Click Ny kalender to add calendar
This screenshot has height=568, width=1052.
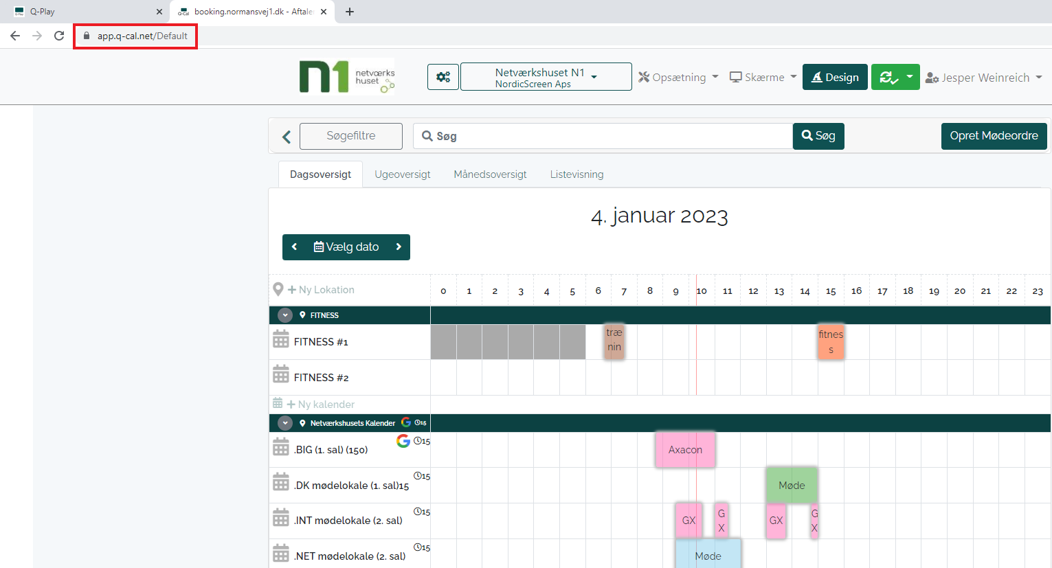click(321, 404)
